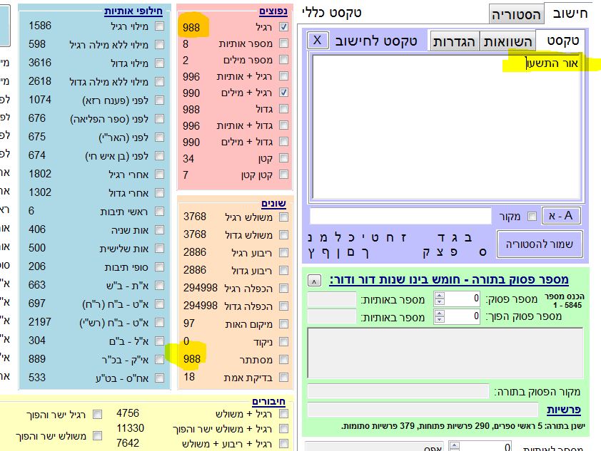601x451 pixels.
Task: Open the השוואות tab
Action: 507,41
